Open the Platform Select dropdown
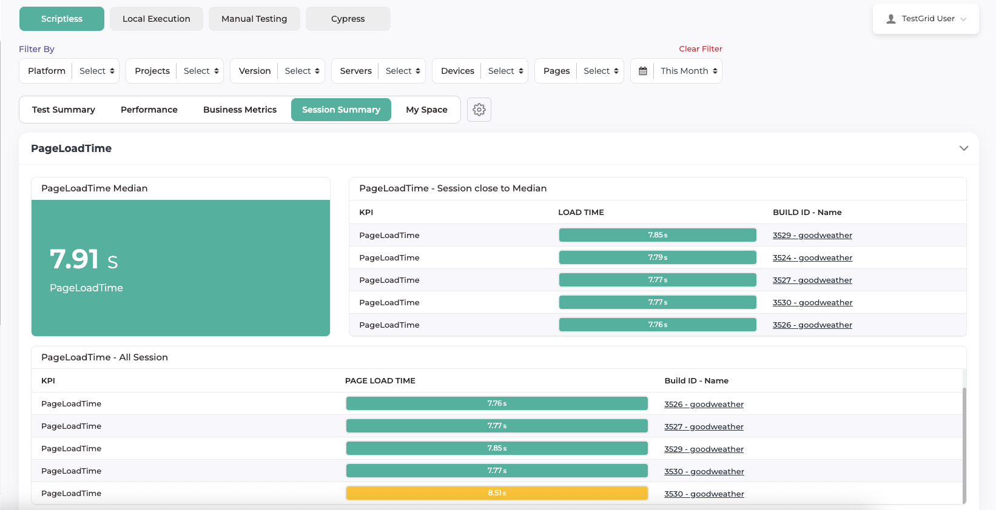996x510 pixels. [x=96, y=71]
